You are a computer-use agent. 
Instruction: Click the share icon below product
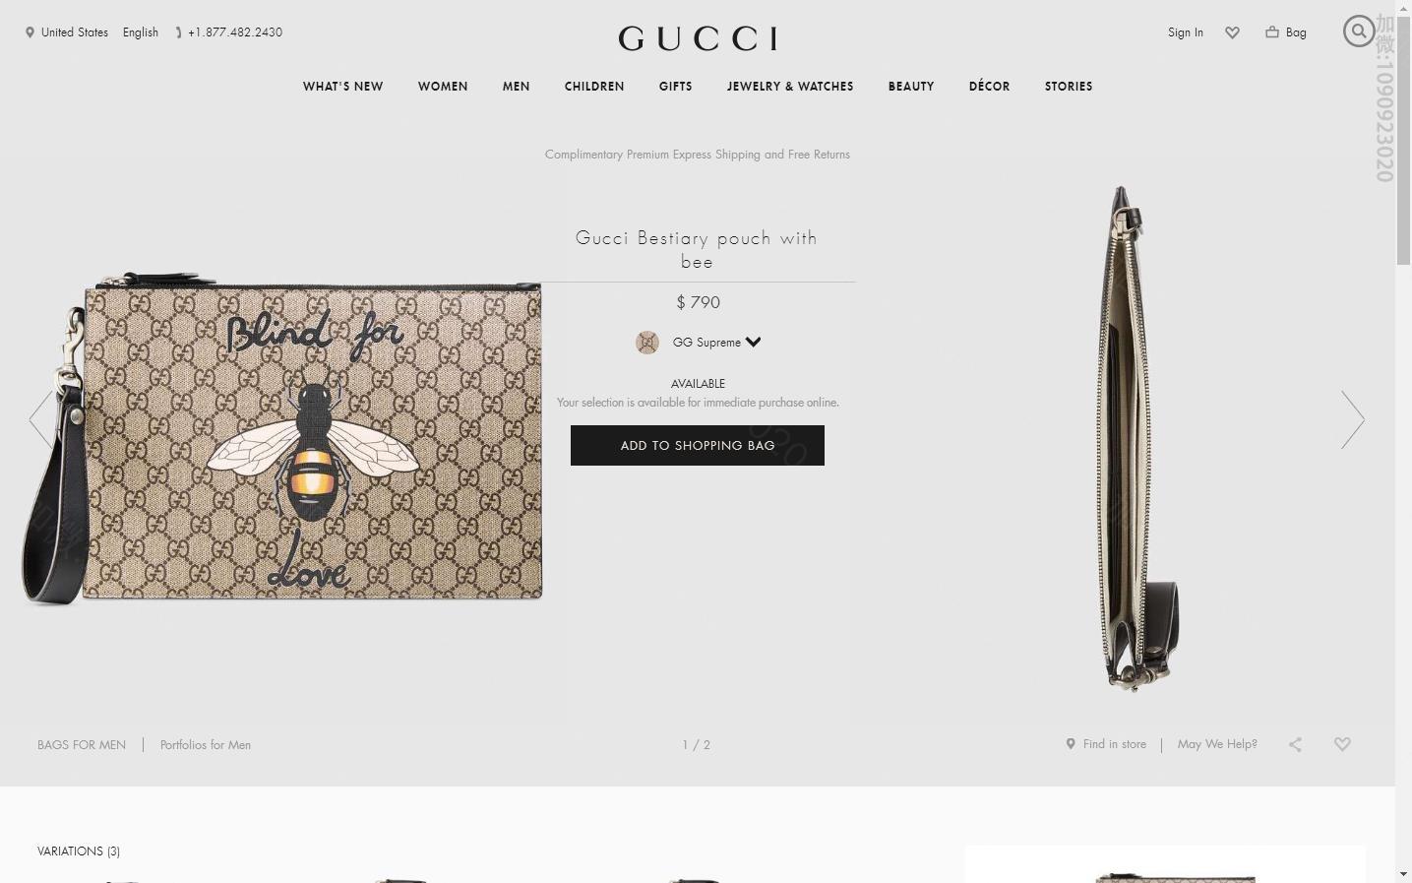point(1295,745)
